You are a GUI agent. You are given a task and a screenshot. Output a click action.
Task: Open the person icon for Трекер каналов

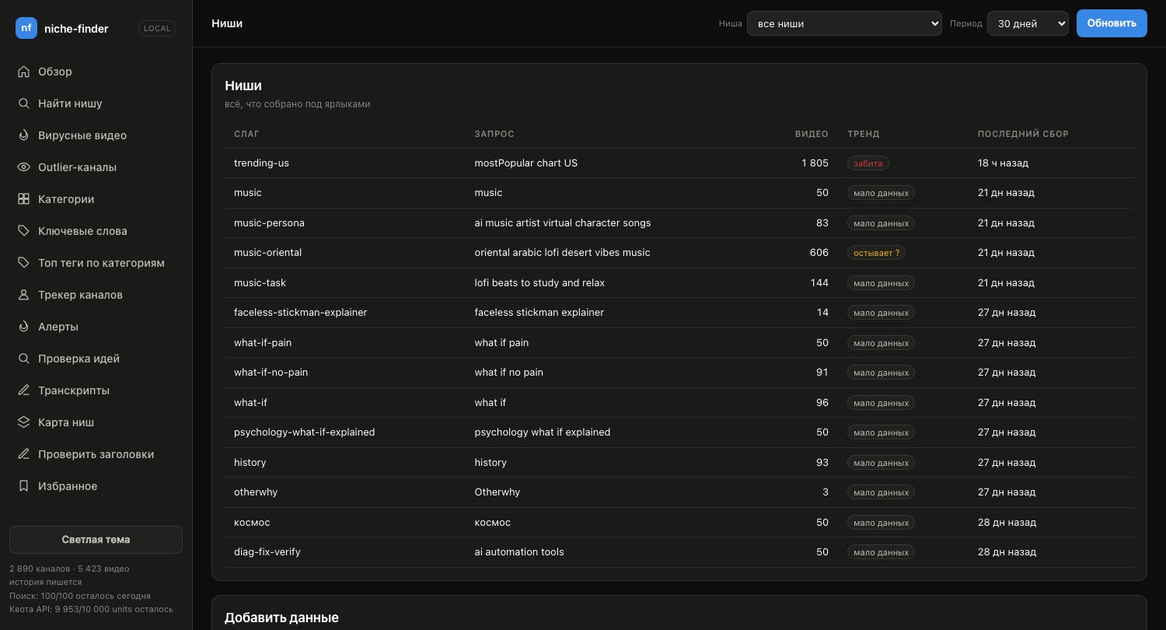point(23,295)
